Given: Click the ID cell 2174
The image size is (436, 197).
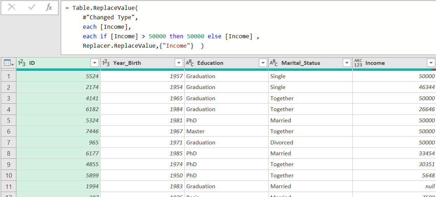Looking at the screenshot, I should coord(58,87).
